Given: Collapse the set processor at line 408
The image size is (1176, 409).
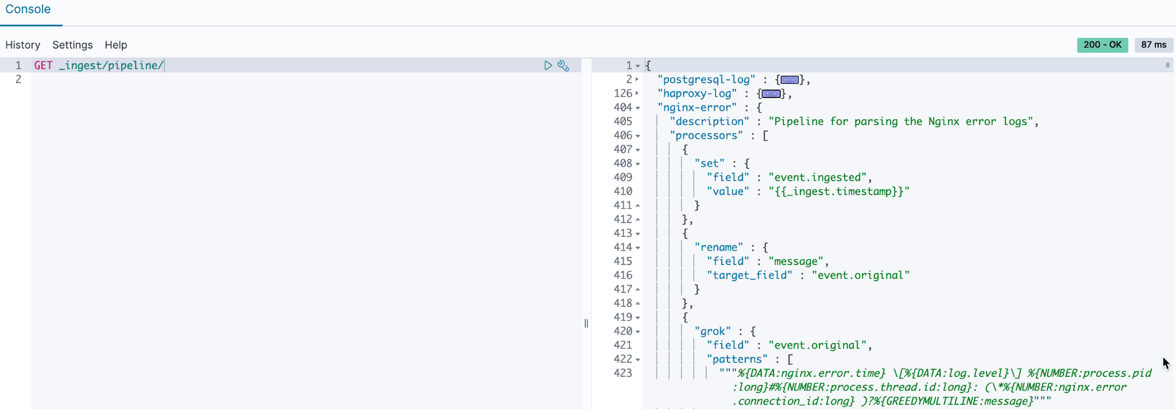Looking at the screenshot, I should tap(637, 164).
